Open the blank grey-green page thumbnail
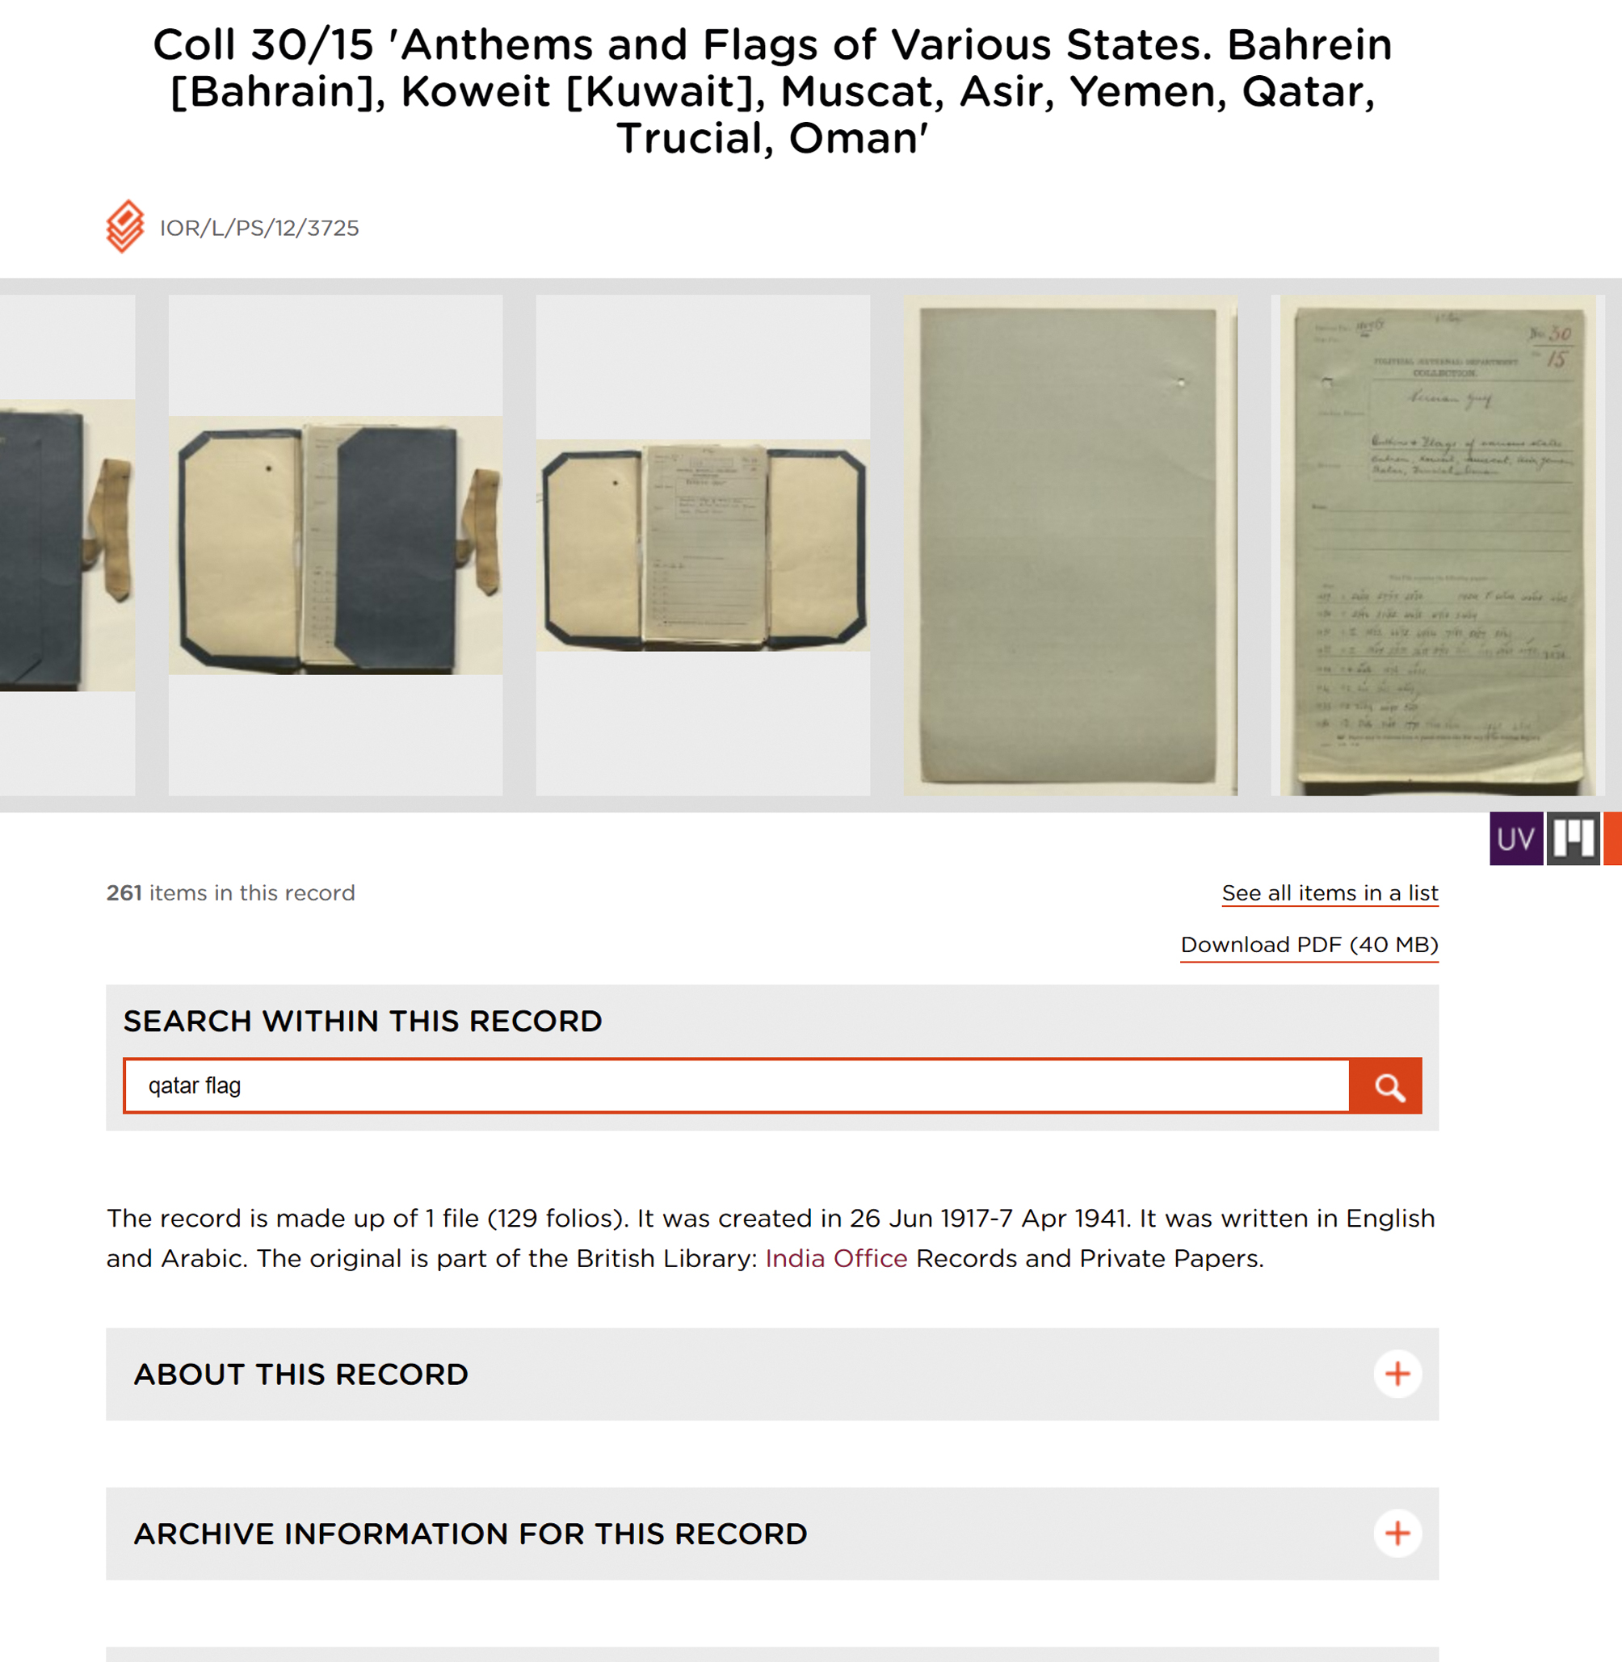 [1069, 545]
